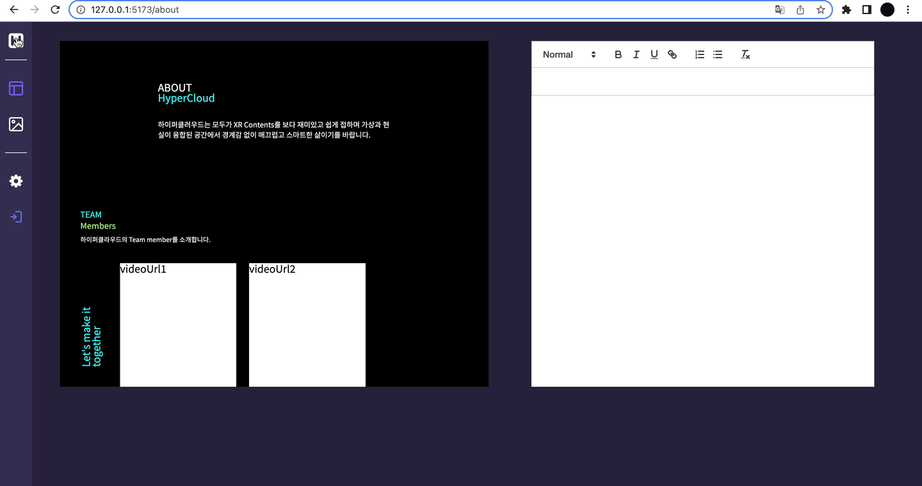Viewport: 922px width, 486px height.
Task: Toggle the browser side panel icon
Action: (867, 10)
